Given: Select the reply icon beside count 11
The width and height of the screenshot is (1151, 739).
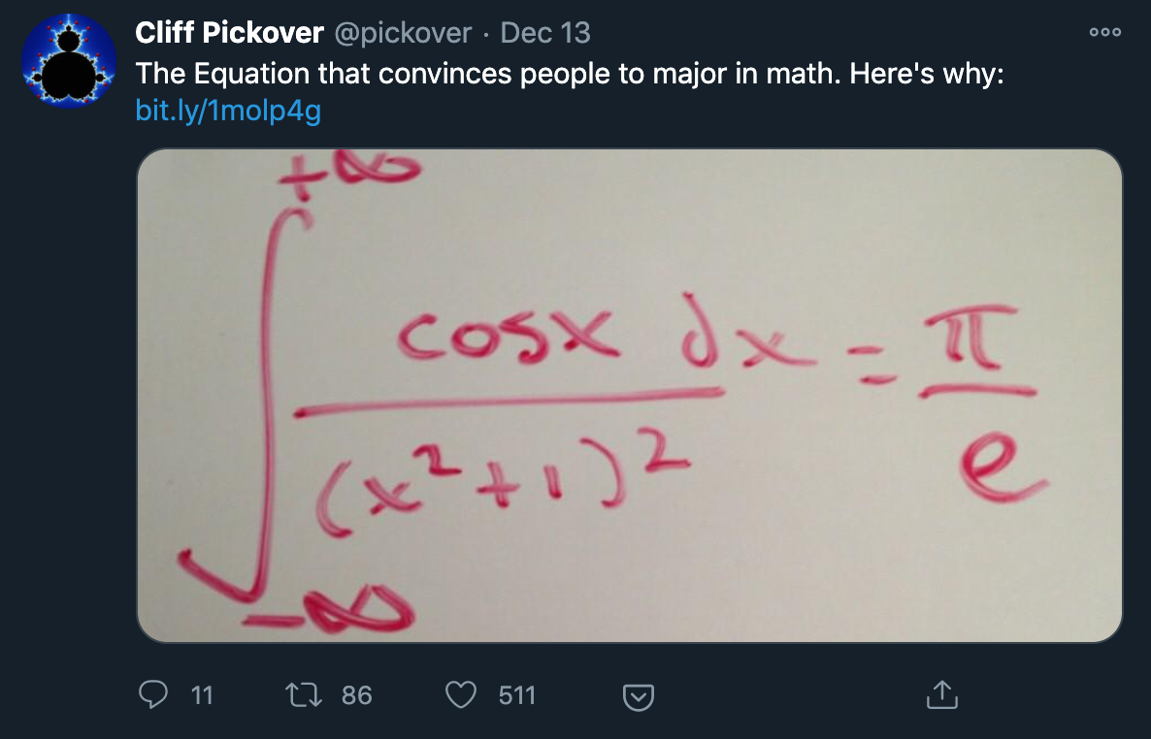Looking at the screenshot, I should click(153, 695).
